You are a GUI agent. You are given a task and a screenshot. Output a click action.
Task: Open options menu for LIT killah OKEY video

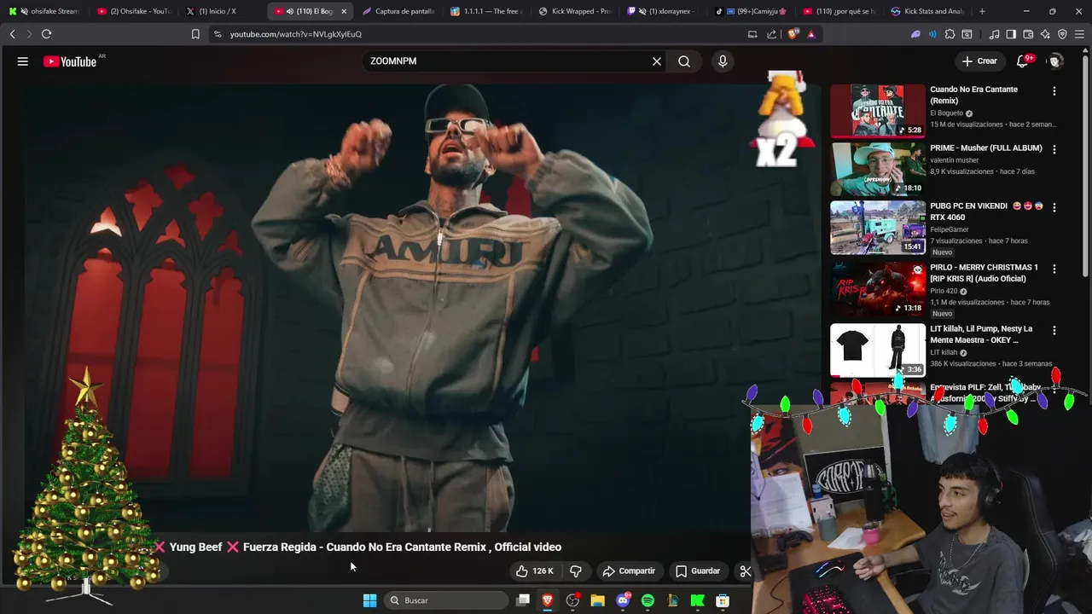point(1054,330)
